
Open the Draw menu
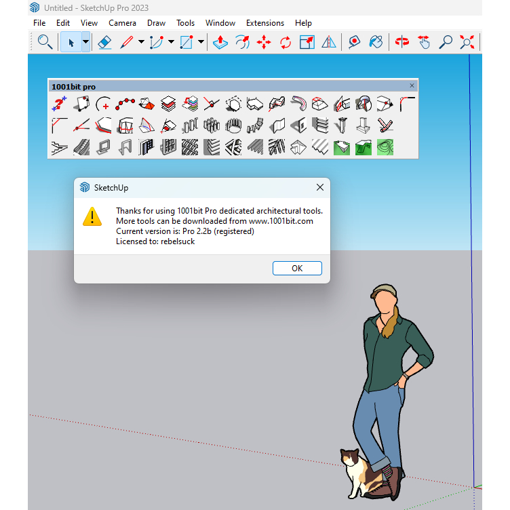(156, 23)
